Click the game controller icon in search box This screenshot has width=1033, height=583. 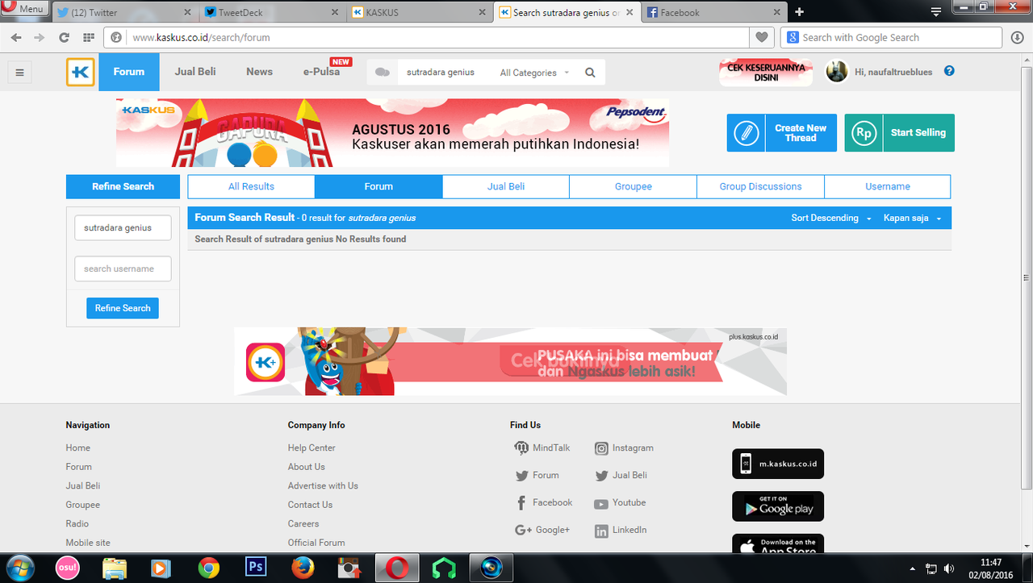[383, 73]
